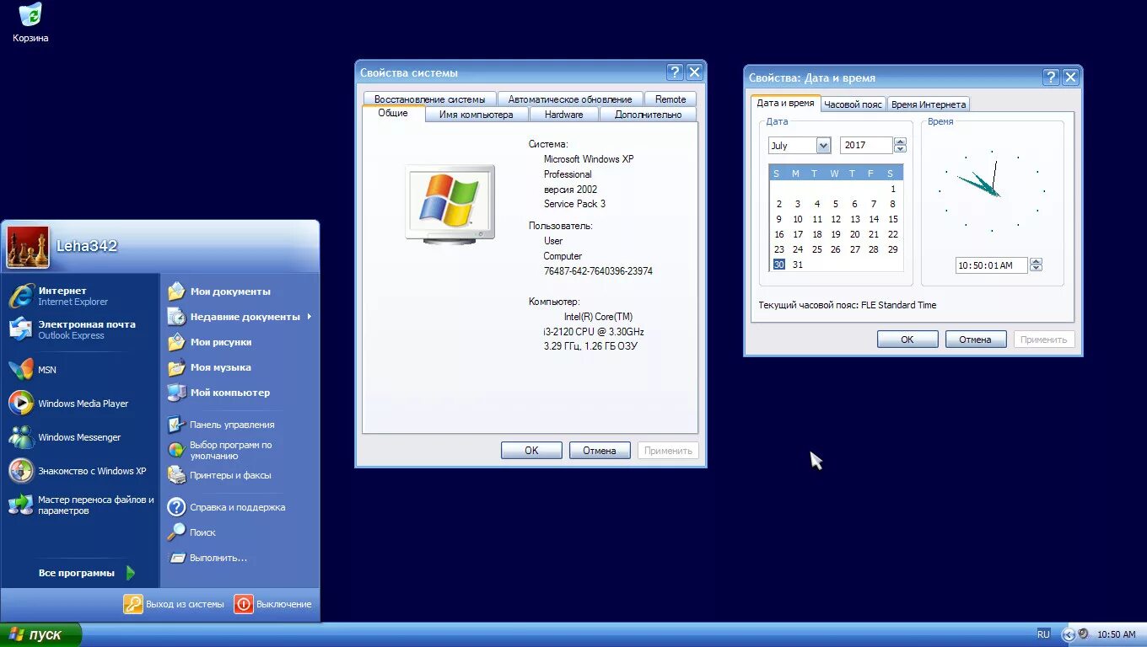Switch to Время Интернета tab
Image resolution: width=1147 pixels, height=647 pixels.
point(929,104)
